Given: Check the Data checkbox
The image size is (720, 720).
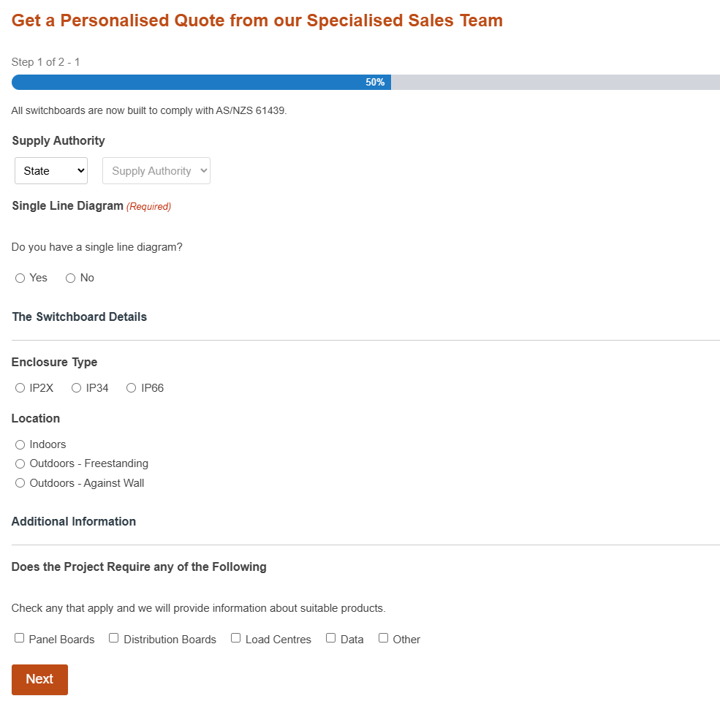Looking at the screenshot, I should tap(330, 637).
